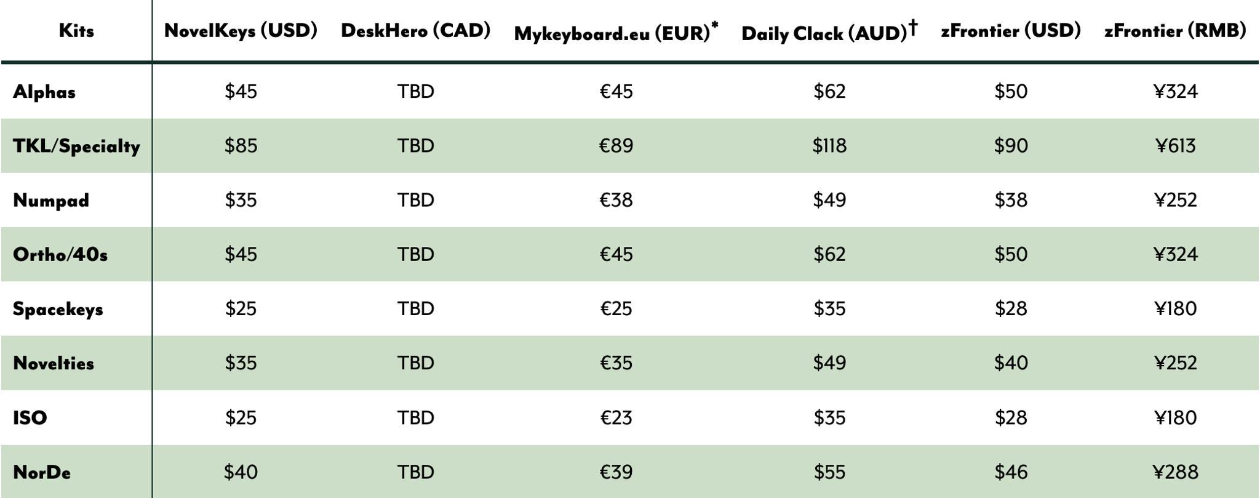This screenshot has width=1260, height=498.
Task: Click the Kits header cell
Action: 76,31
